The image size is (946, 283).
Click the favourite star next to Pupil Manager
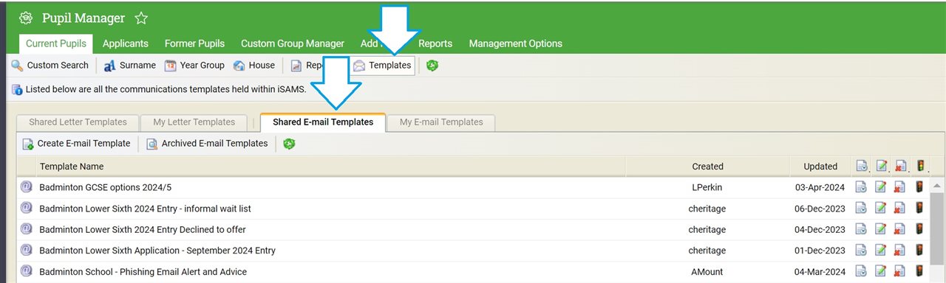pyautogui.click(x=141, y=18)
